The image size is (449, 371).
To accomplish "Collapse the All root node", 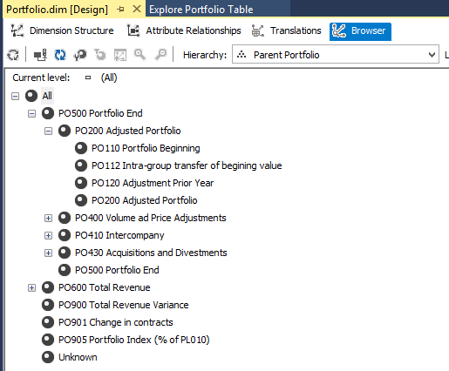I will coord(15,96).
